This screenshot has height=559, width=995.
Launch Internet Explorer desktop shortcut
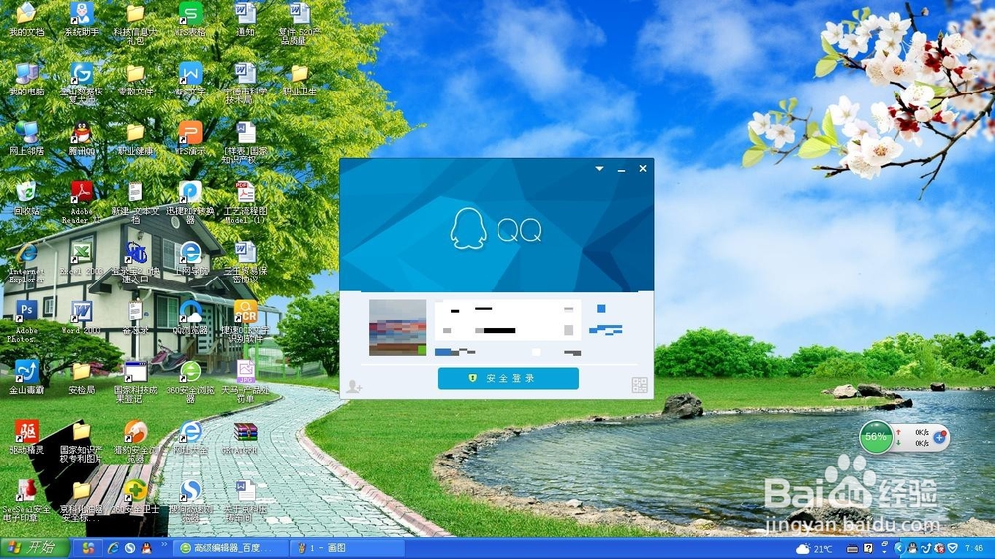point(27,262)
